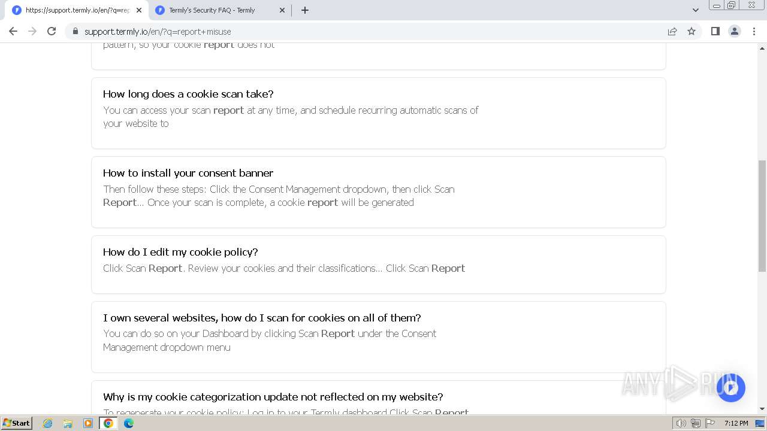767x431 pixels.
Task: Click snippet 'Then follow these steps'
Action: (279, 196)
